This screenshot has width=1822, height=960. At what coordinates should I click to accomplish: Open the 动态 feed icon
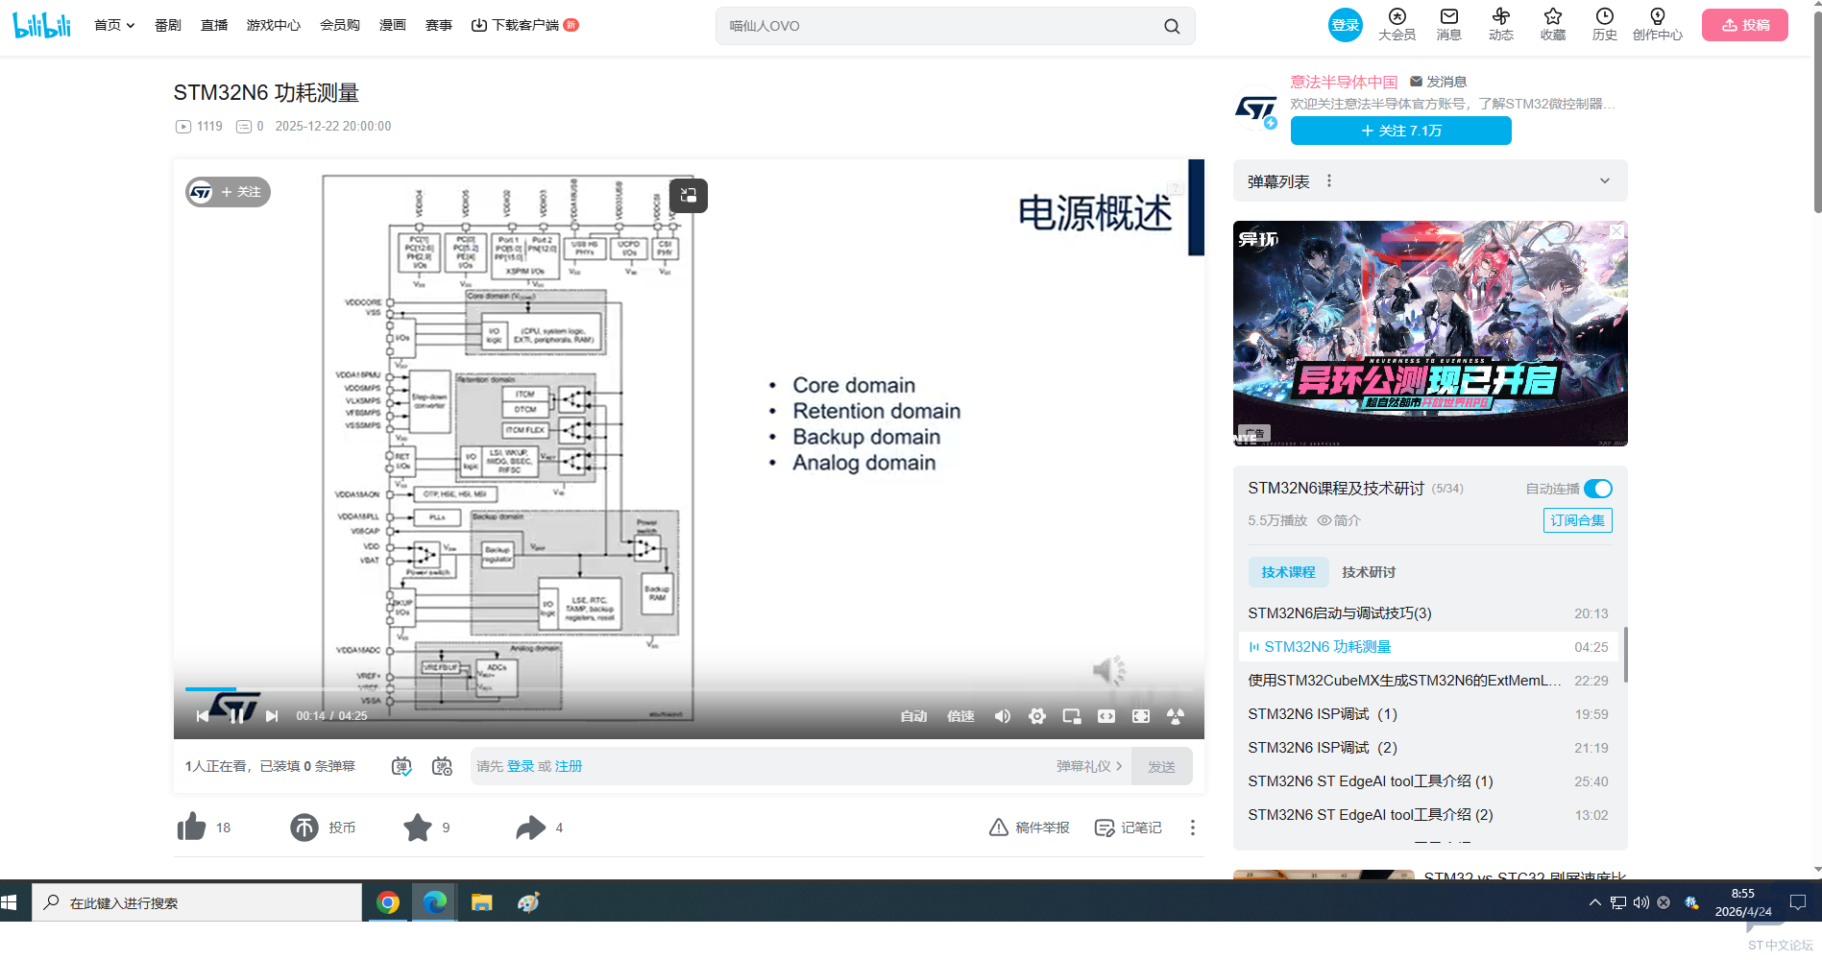[1500, 25]
